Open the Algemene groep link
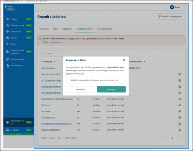The image size is (193, 151). click(48, 68)
